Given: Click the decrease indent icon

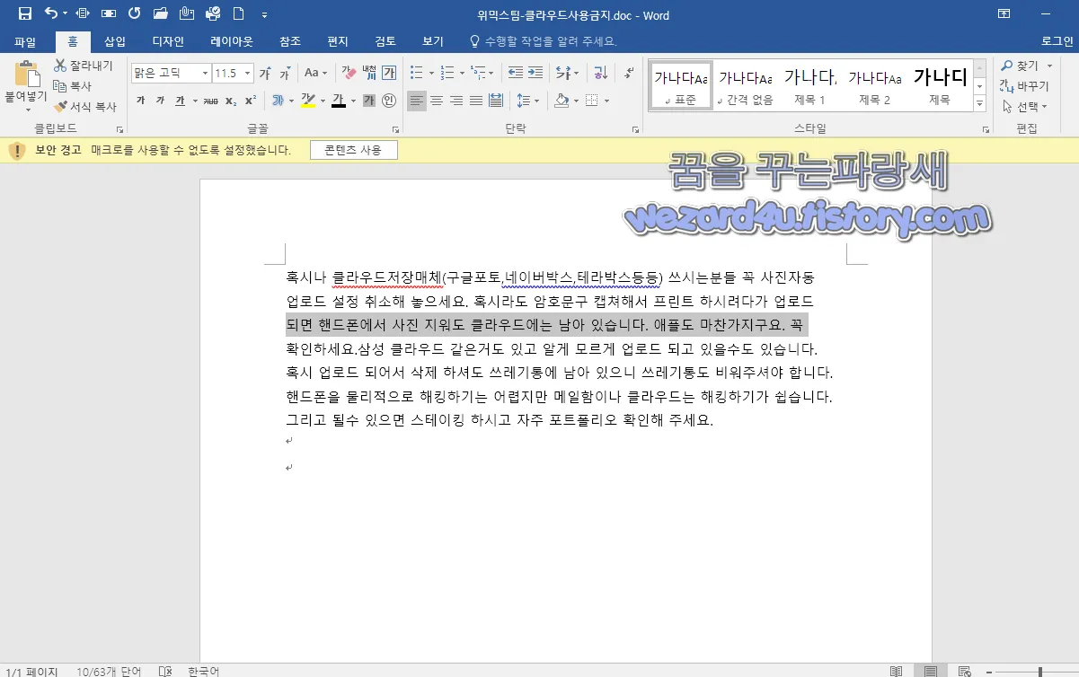Looking at the screenshot, I should coord(516,73).
